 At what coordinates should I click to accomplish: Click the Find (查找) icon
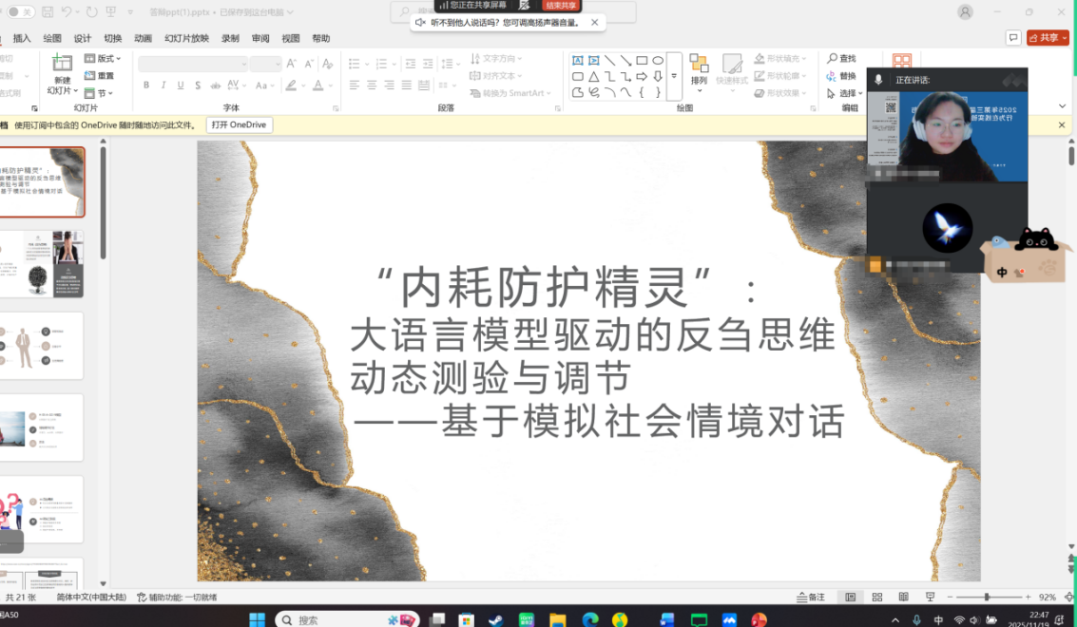(842, 59)
